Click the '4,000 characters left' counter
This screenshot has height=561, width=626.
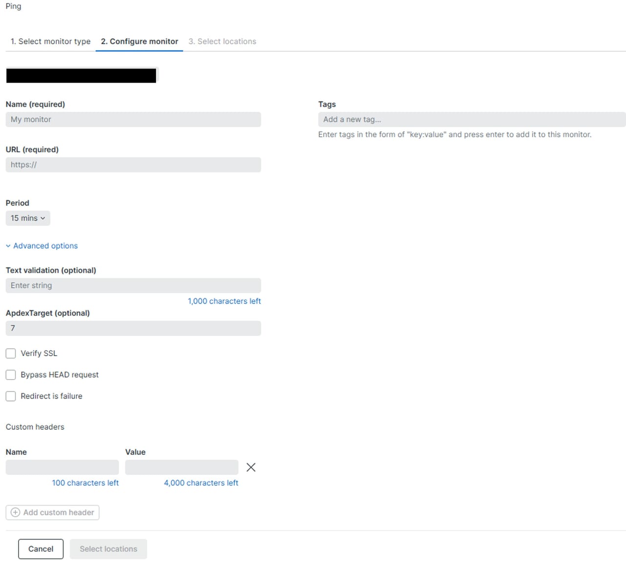click(x=201, y=483)
